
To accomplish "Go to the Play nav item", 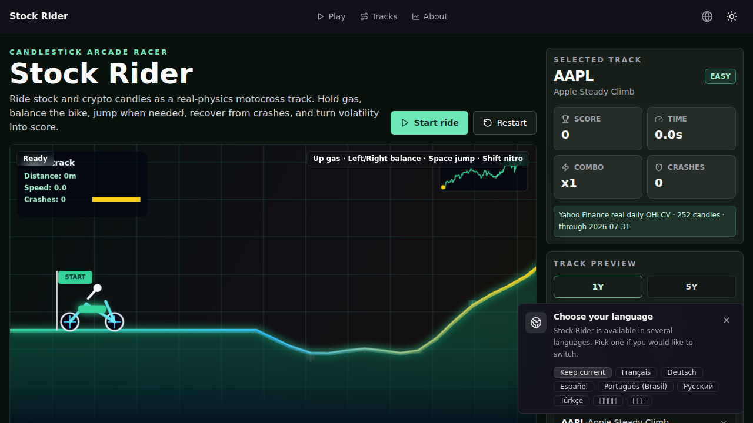I will click(331, 16).
